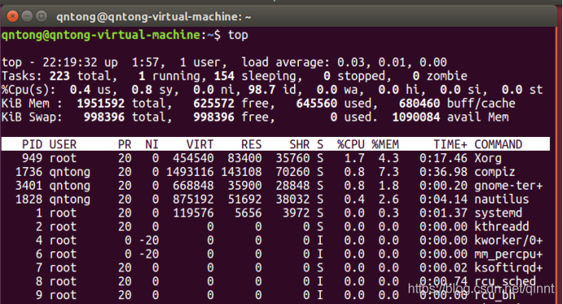Click PID 1736 in the process list
The height and width of the screenshot is (304, 563).
[28, 172]
